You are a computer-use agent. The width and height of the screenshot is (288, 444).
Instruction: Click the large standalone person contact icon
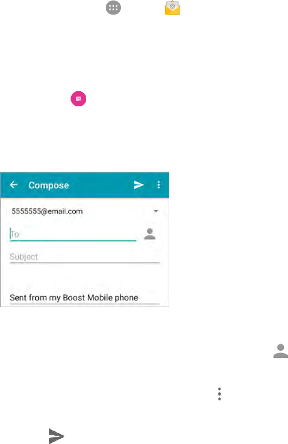pyautogui.click(x=281, y=351)
